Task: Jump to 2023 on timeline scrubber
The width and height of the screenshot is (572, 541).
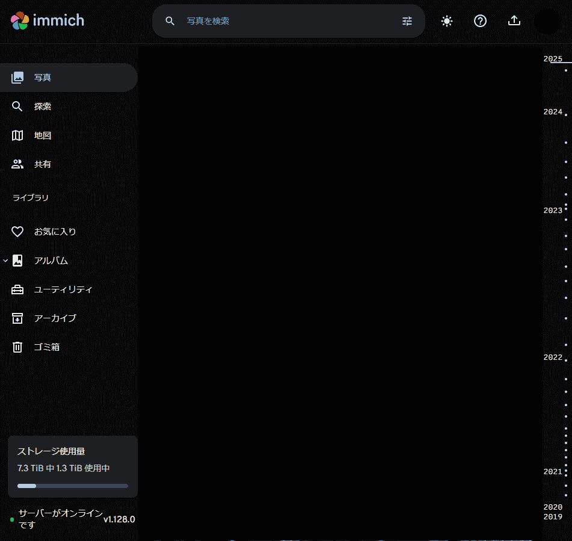Action: click(x=553, y=211)
